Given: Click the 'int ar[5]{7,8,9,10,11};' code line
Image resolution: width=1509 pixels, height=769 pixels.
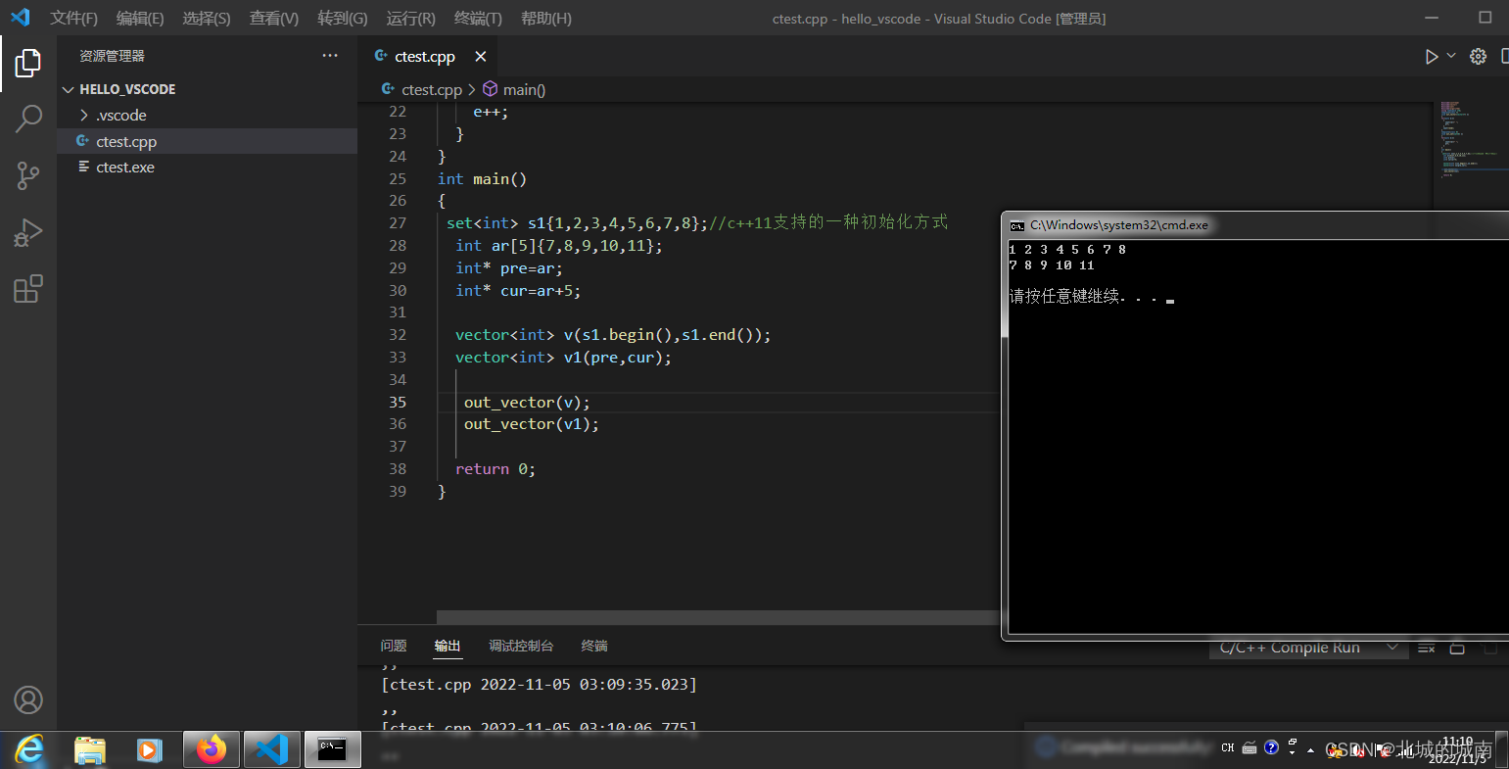Looking at the screenshot, I should (x=559, y=246).
